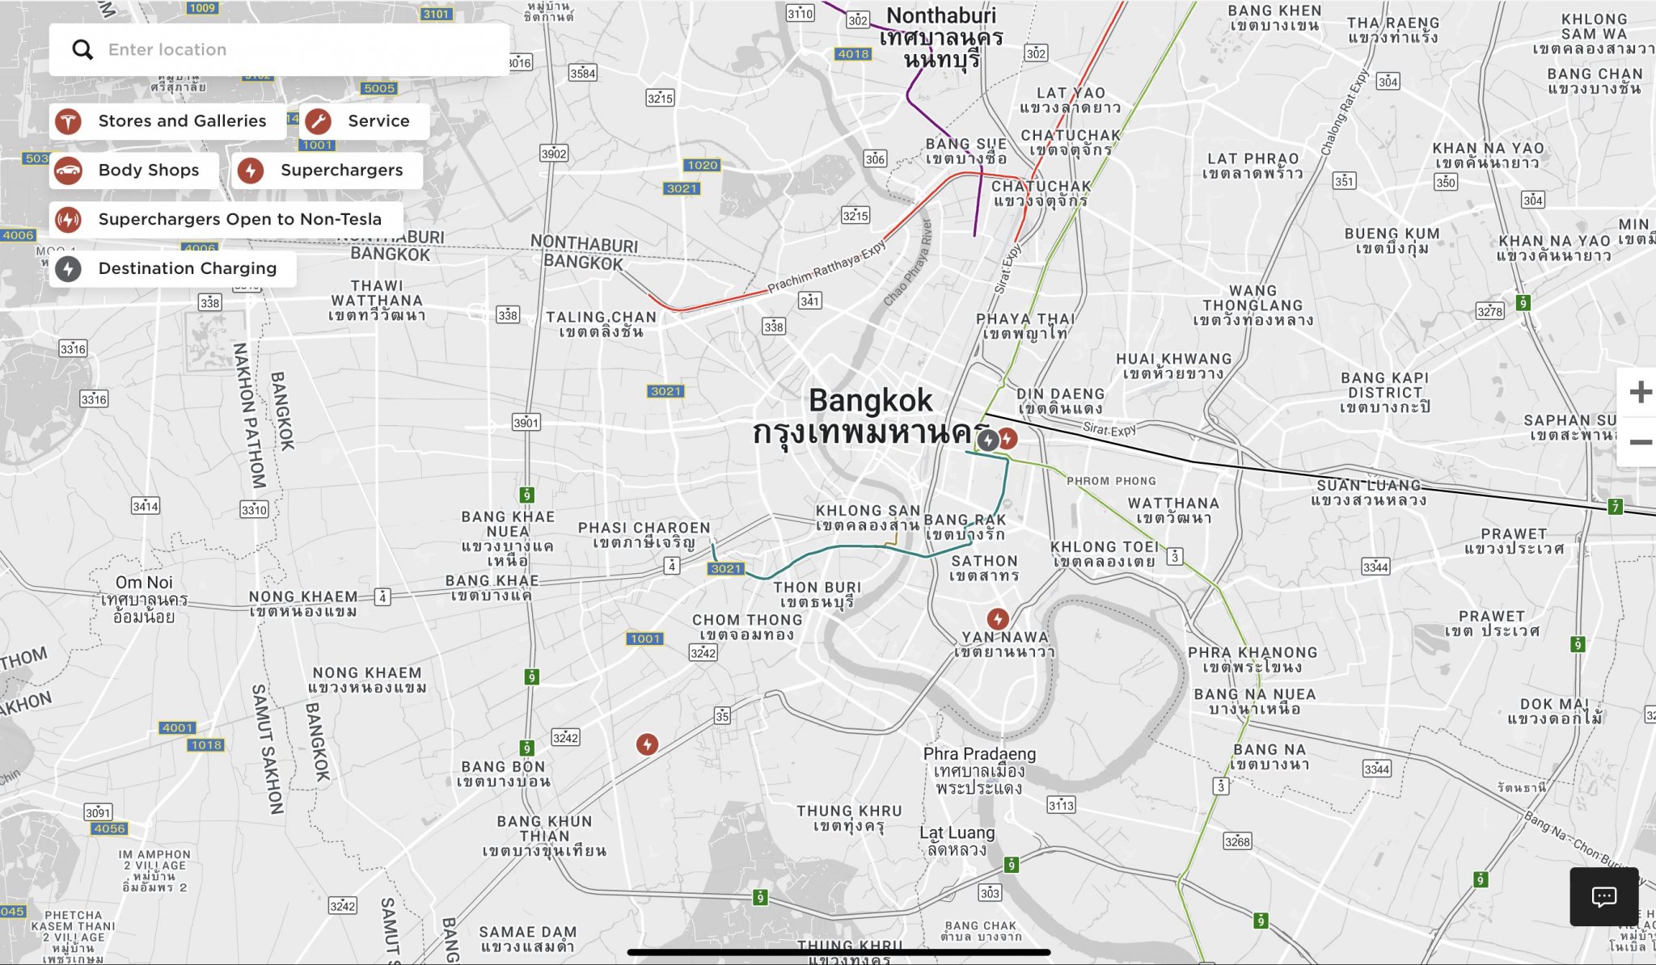Click the route 341 road shield
This screenshot has width=1656, height=965.
click(x=809, y=301)
